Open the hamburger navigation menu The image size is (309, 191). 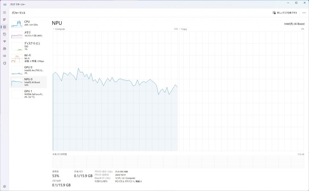click(x=5, y=12)
